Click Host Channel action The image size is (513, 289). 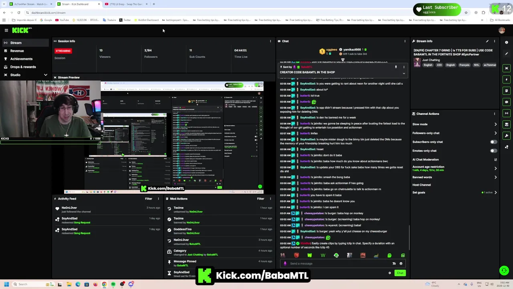point(422,185)
